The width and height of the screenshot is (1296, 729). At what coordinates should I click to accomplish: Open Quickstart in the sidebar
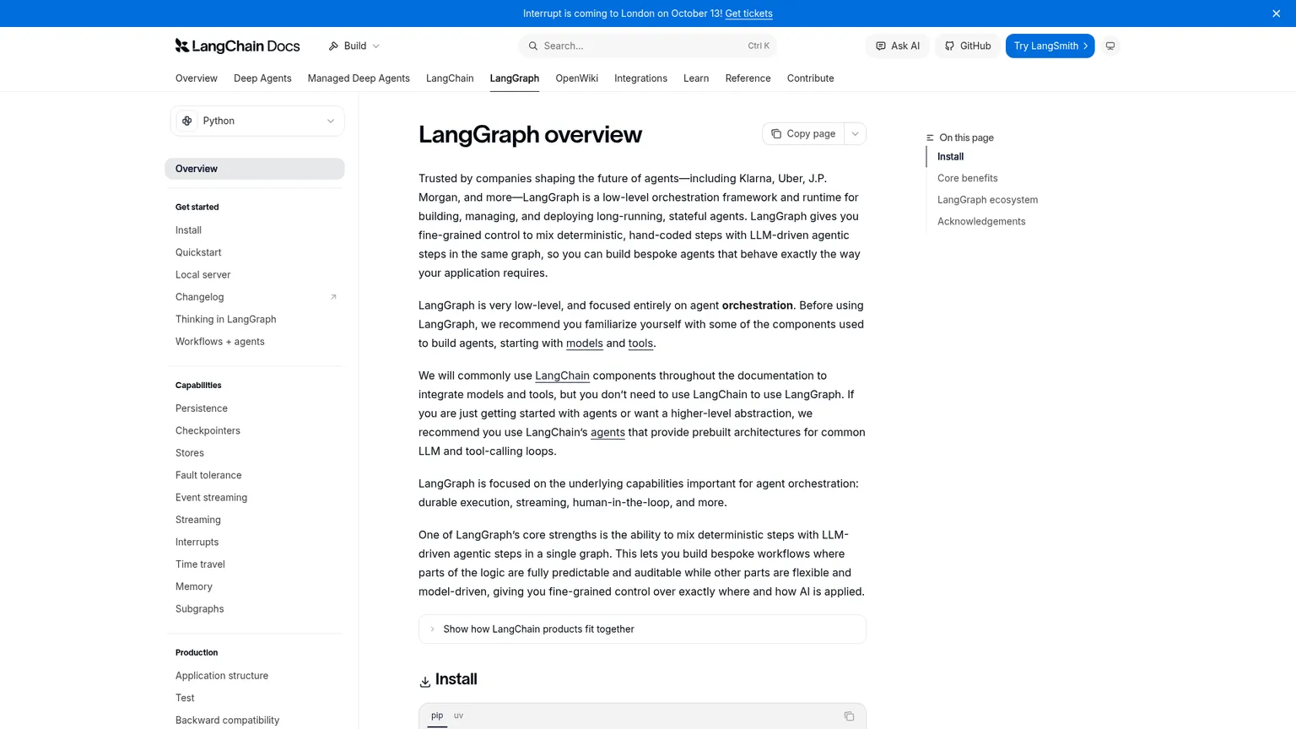[198, 252]
